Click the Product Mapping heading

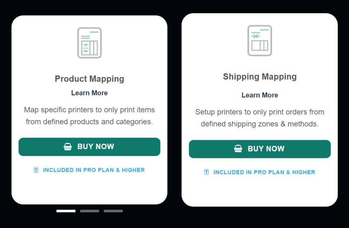(x=89, y=79)
